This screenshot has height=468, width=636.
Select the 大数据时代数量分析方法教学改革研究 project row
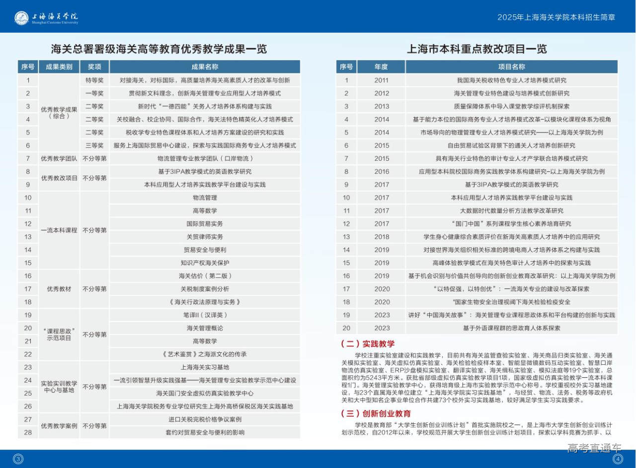[511, 210]
